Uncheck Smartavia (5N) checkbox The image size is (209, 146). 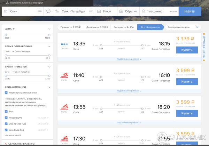(x=6, y=130)
